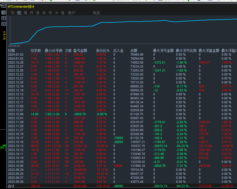Switch to the 综 summary tab
This screenshot has width=237, height=189.
coord(13,13)
